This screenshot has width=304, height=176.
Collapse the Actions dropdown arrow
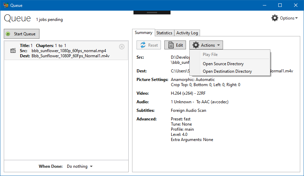pos(219,45)
